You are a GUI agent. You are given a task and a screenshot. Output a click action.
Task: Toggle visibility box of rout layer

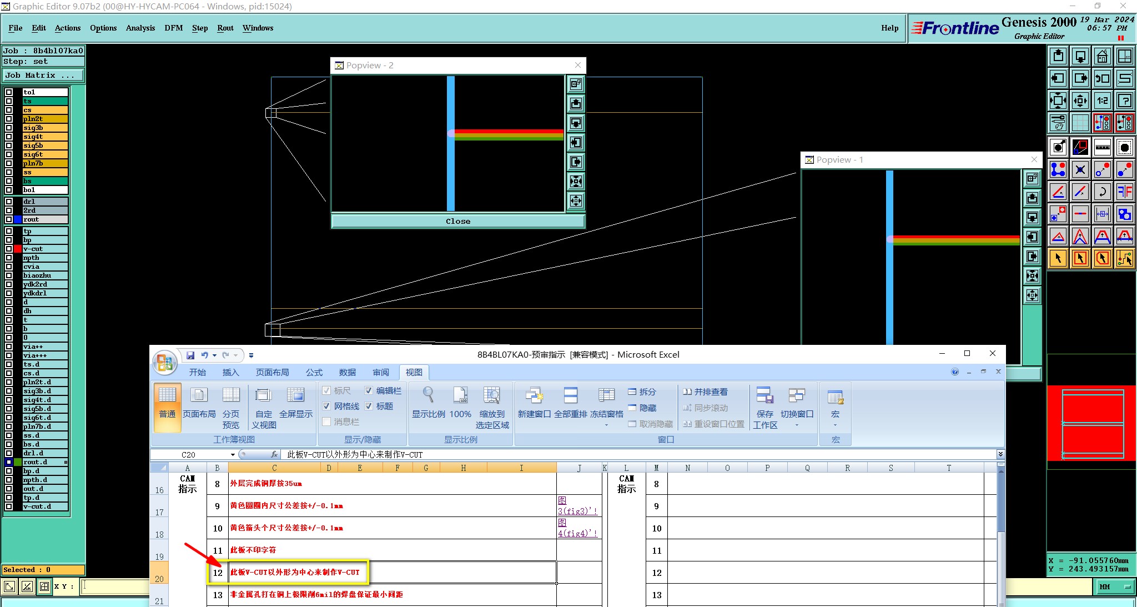9,219
